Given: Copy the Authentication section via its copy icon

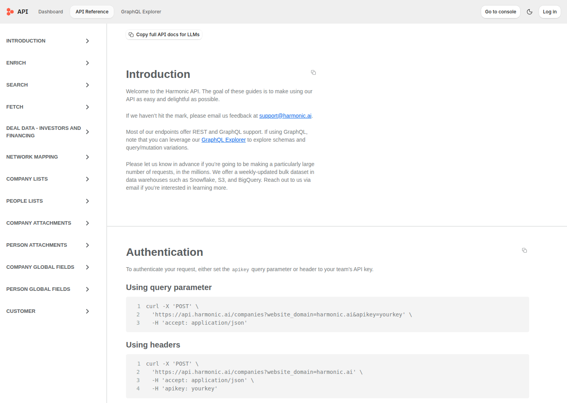Looking at the screenshot, I should [x=524, y=250].
